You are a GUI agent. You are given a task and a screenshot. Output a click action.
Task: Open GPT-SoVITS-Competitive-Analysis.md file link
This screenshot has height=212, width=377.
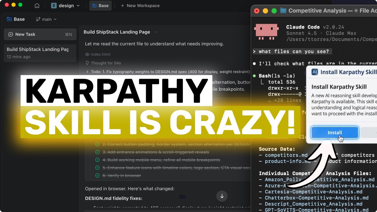pyautogui.click(x=317, y=210)
